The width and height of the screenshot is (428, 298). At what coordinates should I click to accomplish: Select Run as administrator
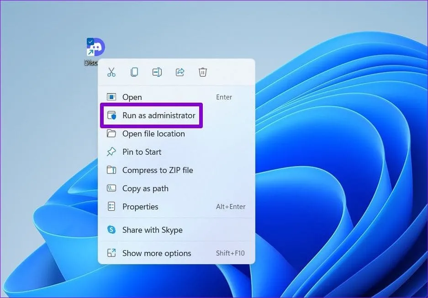tap(159, 115)
